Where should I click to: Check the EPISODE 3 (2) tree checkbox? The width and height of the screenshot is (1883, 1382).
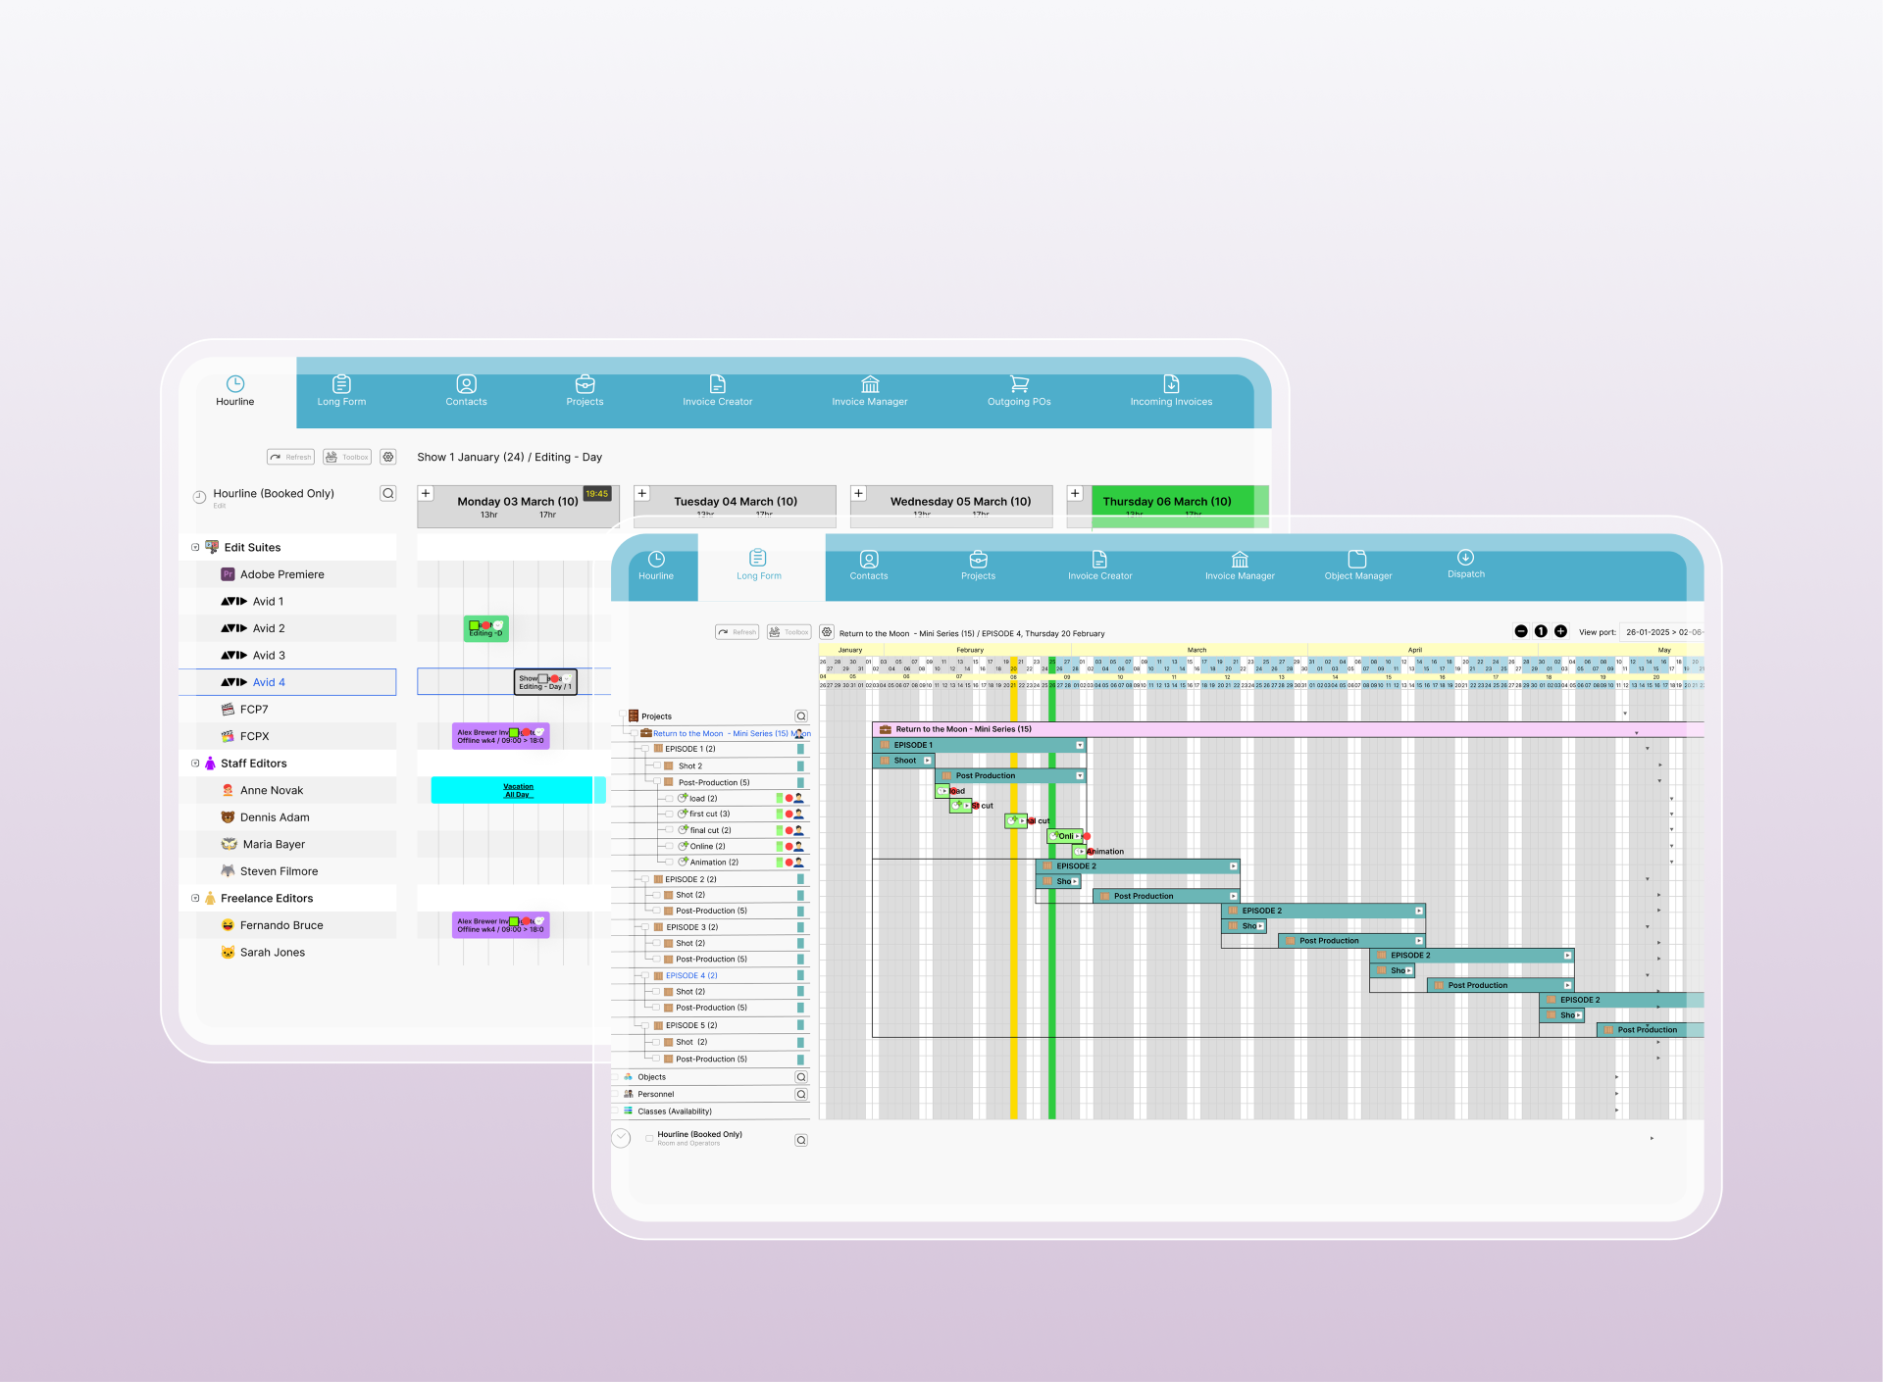(646, 927)
